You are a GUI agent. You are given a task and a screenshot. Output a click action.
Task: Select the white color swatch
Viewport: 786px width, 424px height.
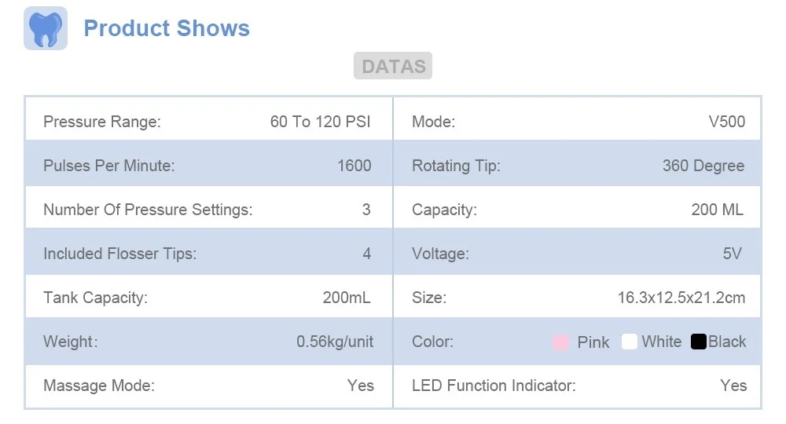coord(629,342)
